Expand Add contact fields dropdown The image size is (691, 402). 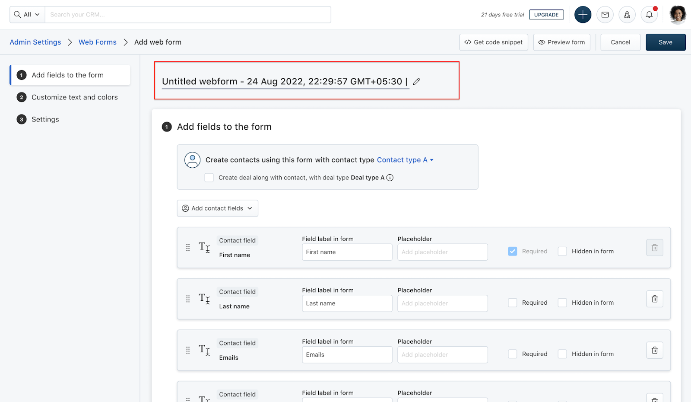pos(218,208)
